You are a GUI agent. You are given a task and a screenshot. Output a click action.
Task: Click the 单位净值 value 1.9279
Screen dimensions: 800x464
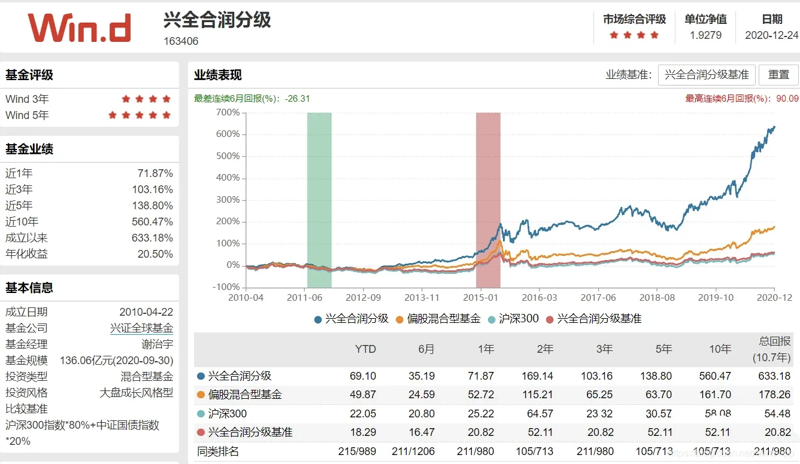705,35
